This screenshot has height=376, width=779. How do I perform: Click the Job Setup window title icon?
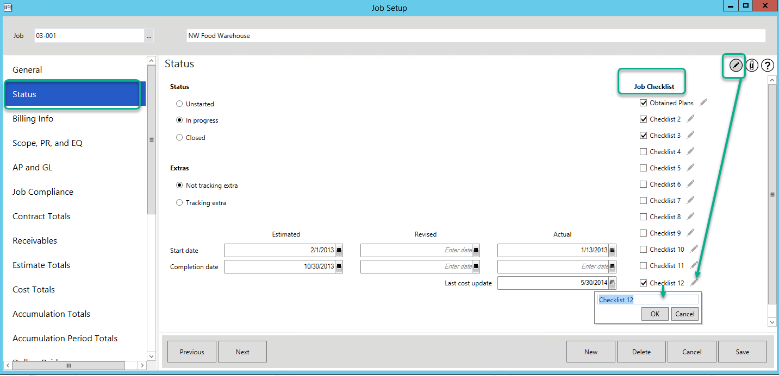click(8, 7)
